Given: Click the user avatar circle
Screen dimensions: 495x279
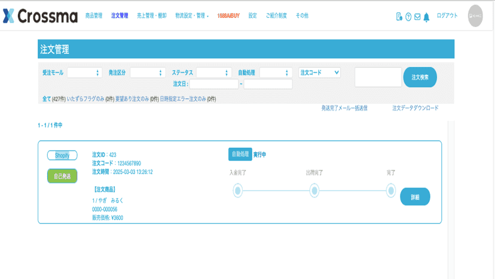Looking at the screenshot, I should [475, 16].
